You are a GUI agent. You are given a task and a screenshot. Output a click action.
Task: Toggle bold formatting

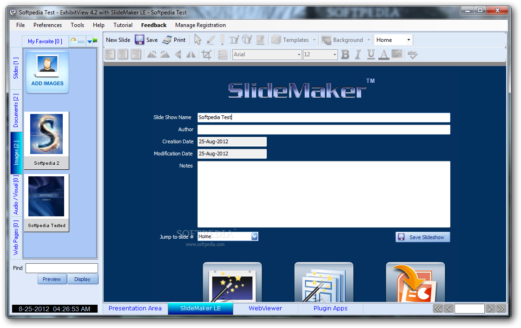[x=345, y=54]
